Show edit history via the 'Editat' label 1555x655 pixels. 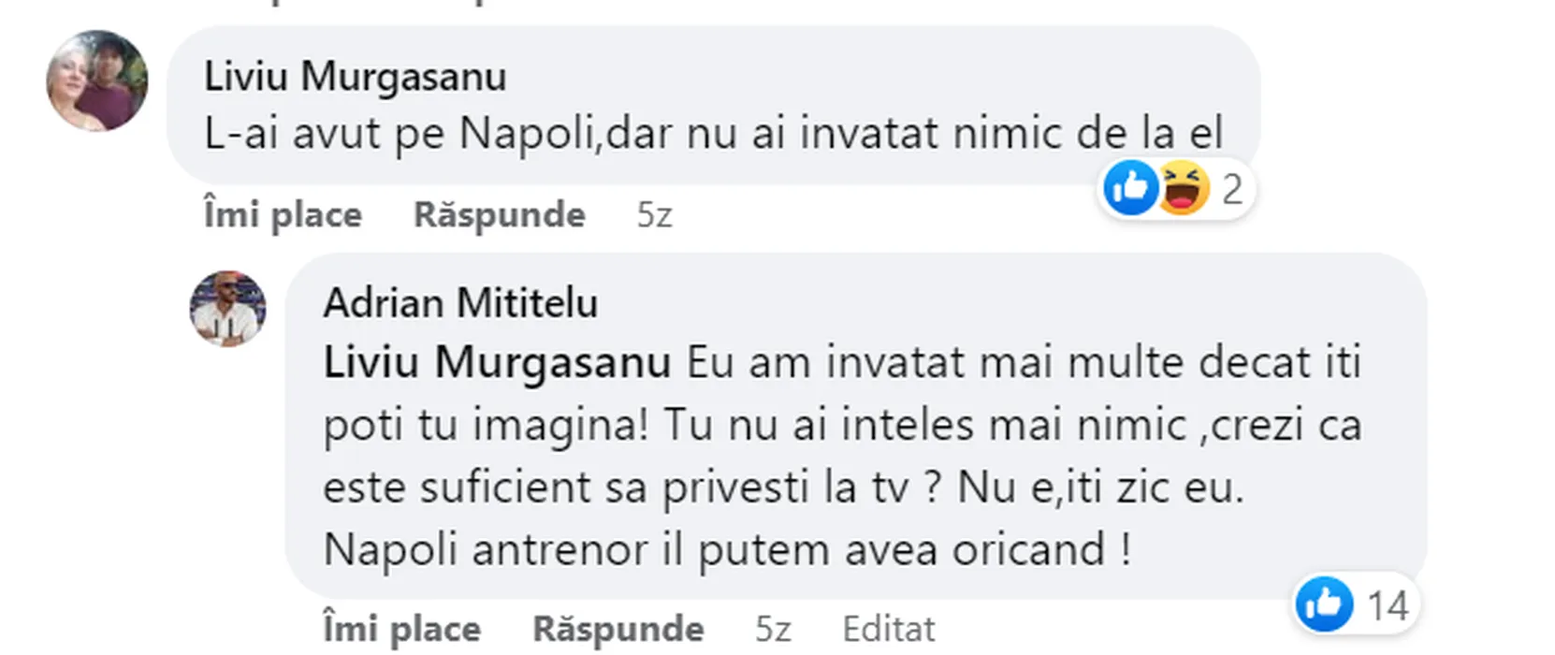(888, 629)
